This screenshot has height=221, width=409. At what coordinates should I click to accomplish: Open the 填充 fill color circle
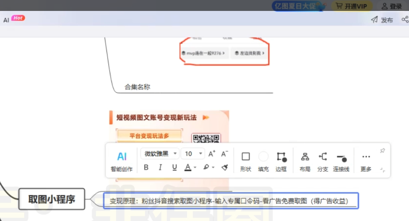tap(263, 161)
